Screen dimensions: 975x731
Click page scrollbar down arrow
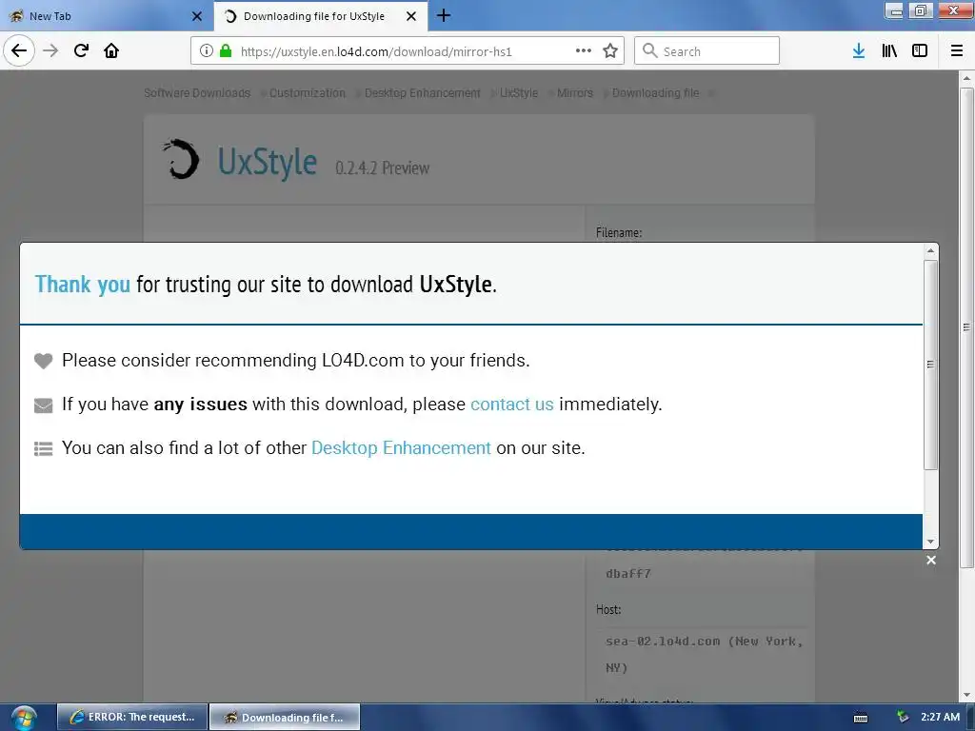pyautogui.click(x=966, y=695)
